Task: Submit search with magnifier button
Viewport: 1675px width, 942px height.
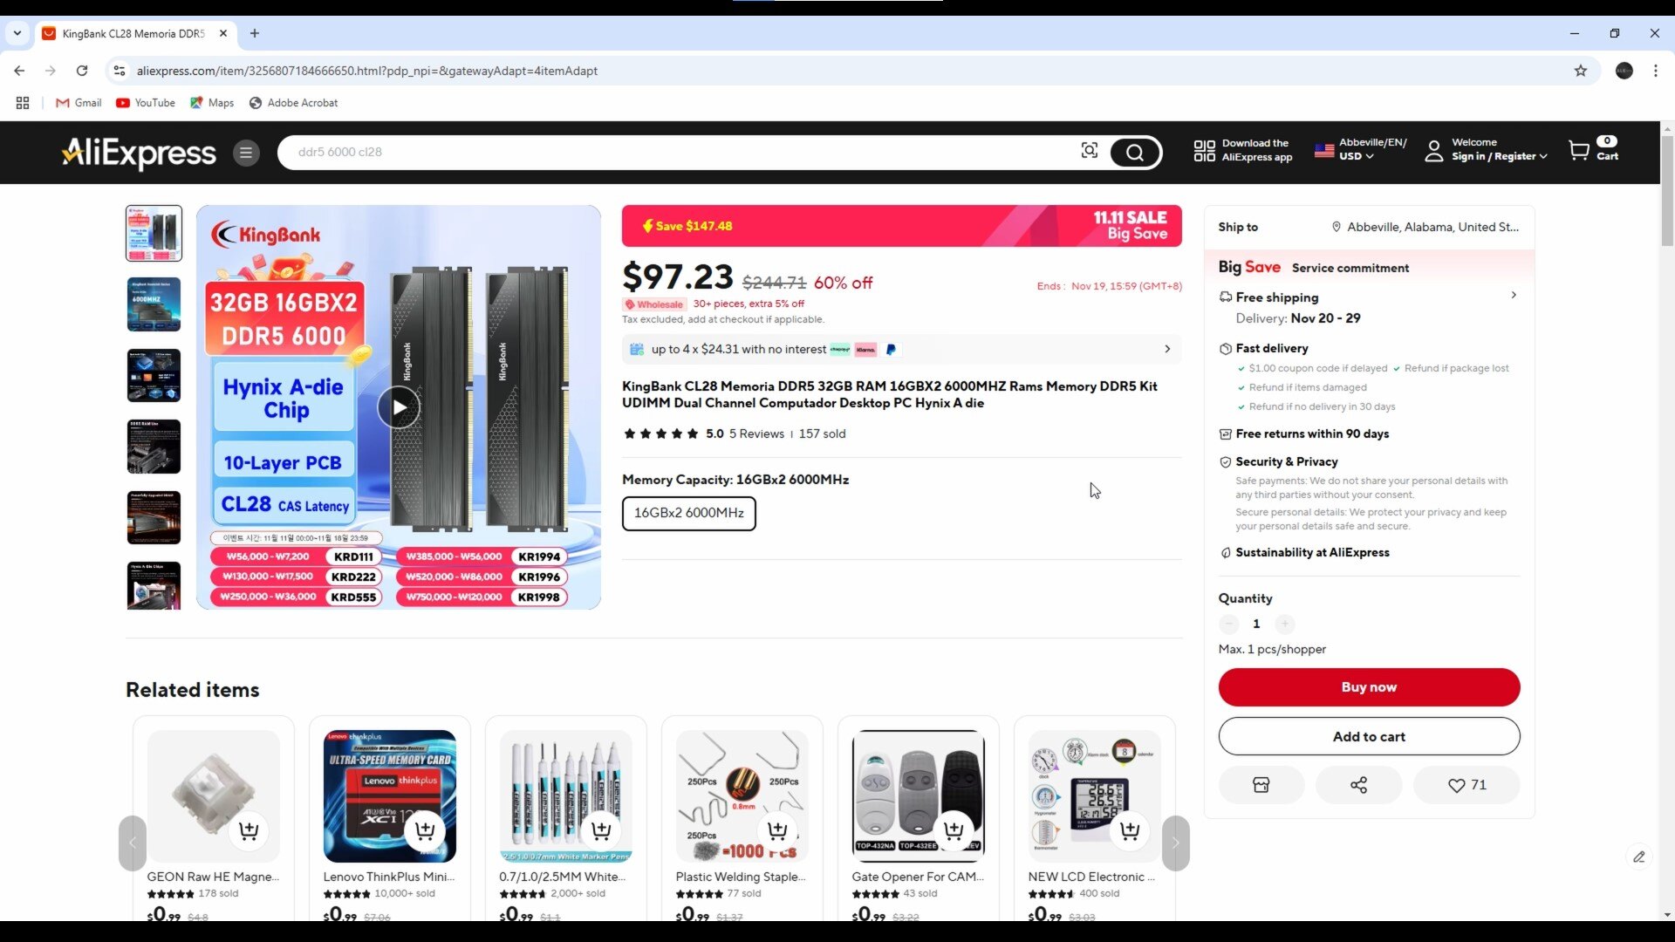Action: [1135, 153]
